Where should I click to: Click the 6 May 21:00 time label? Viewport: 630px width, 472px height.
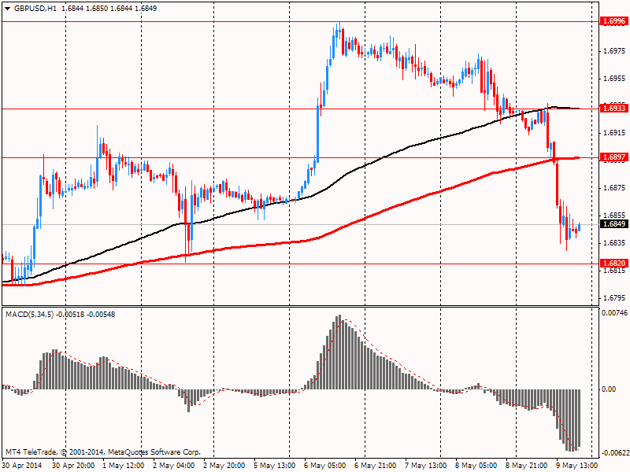376,466
